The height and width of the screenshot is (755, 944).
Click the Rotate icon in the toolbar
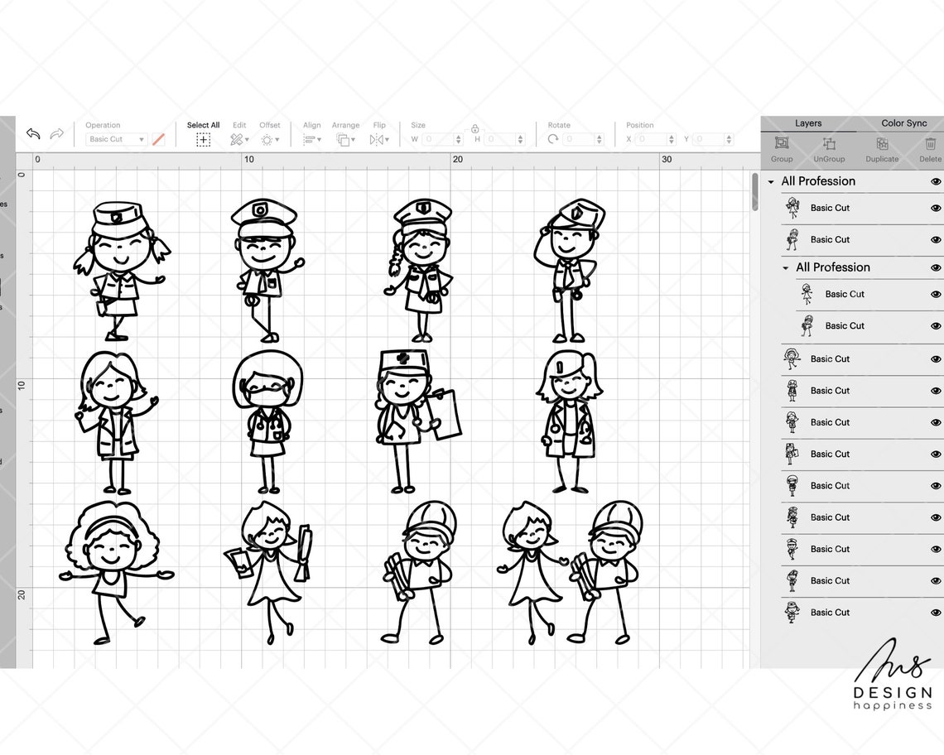click(552, 138)
